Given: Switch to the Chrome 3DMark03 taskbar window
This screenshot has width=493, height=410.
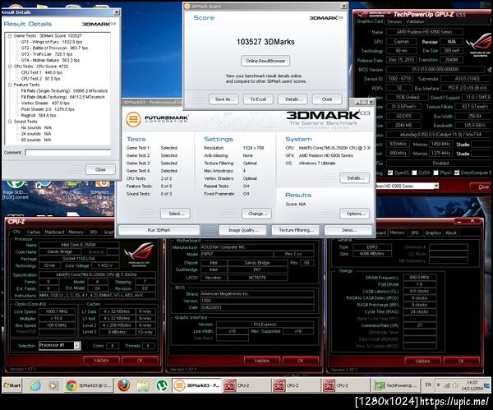Looking at the screenshot, I should [x=89, y=385].
